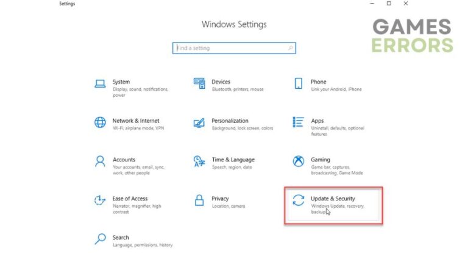Screen dimensions: 468x260
Task: Open the Personalization paintbrush icon
Action: pyautogui.click(x=199, y=122)
